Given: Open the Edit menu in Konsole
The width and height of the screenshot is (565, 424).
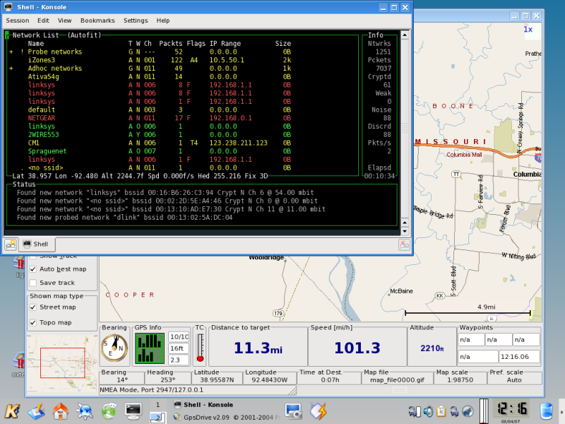Looking at the screenshot, I should point(43,20).
